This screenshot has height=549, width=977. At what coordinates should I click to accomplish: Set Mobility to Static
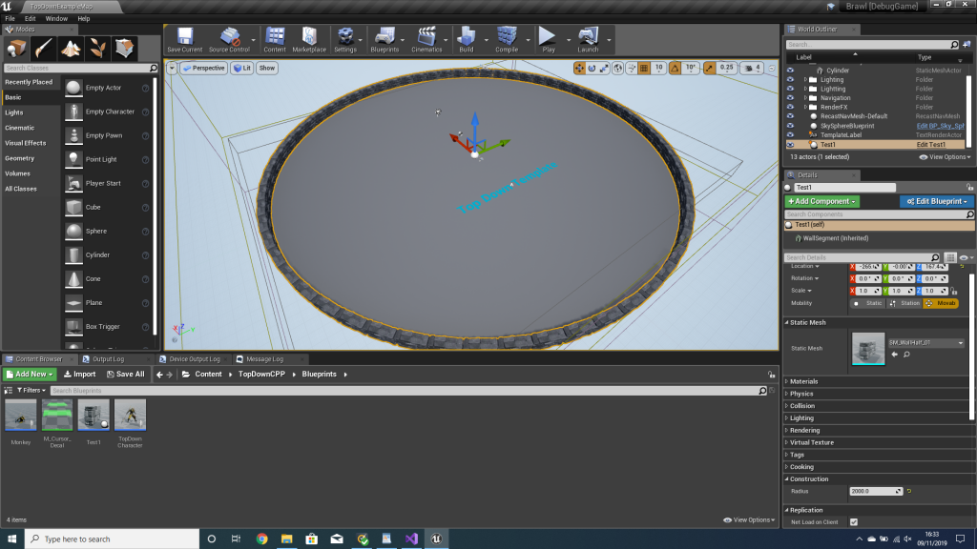(868, 303)
